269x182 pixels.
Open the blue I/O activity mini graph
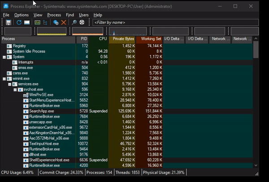click(x=128, y=31)
